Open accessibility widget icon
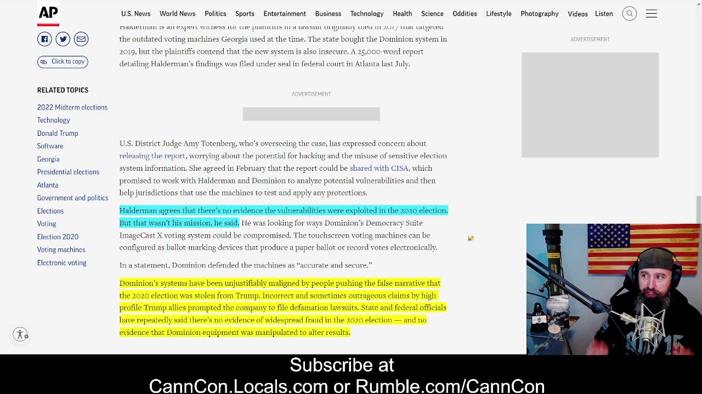 pos(21,334)
